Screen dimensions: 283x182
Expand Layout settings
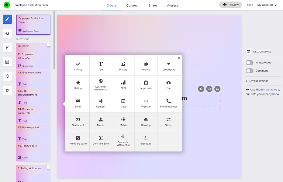click(257, 81)
